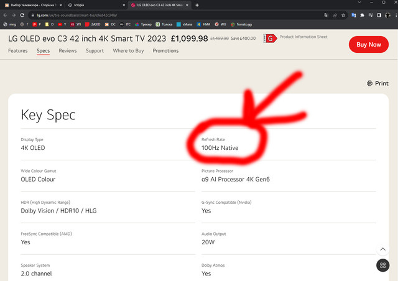The width and height of the screenshot is (398, 281).
Task: Open the ITC bookmark
Action: click(125, 24)
